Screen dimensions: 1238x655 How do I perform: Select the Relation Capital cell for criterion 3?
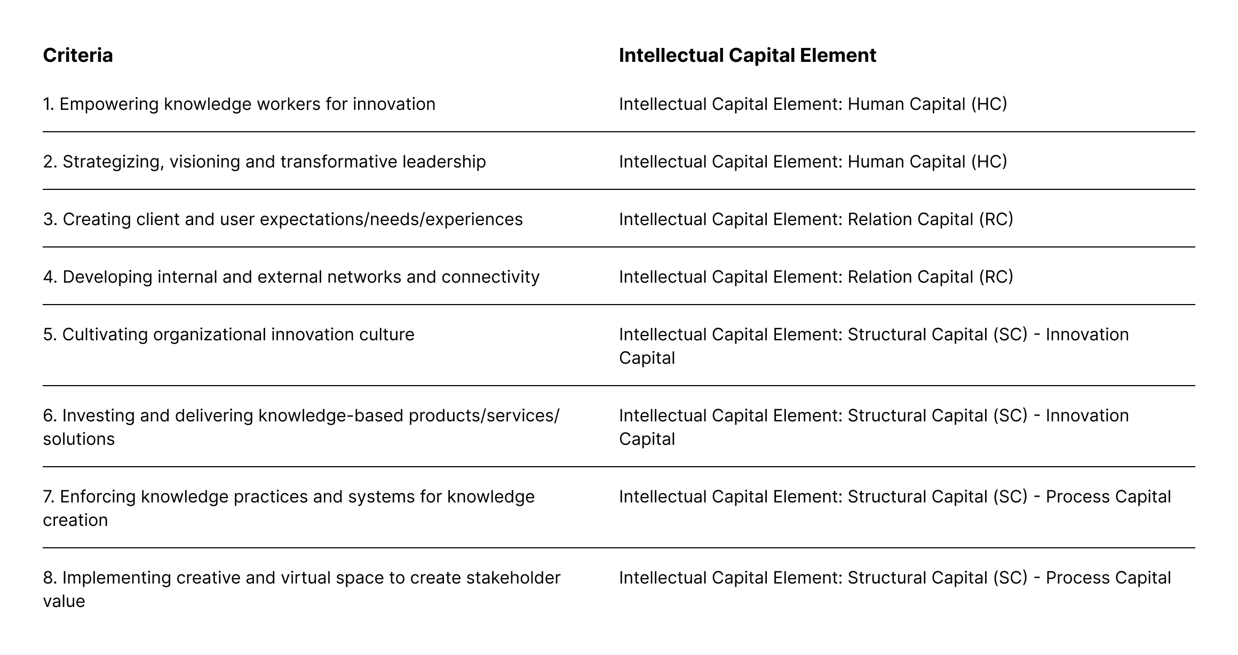[x=816, y=219]
